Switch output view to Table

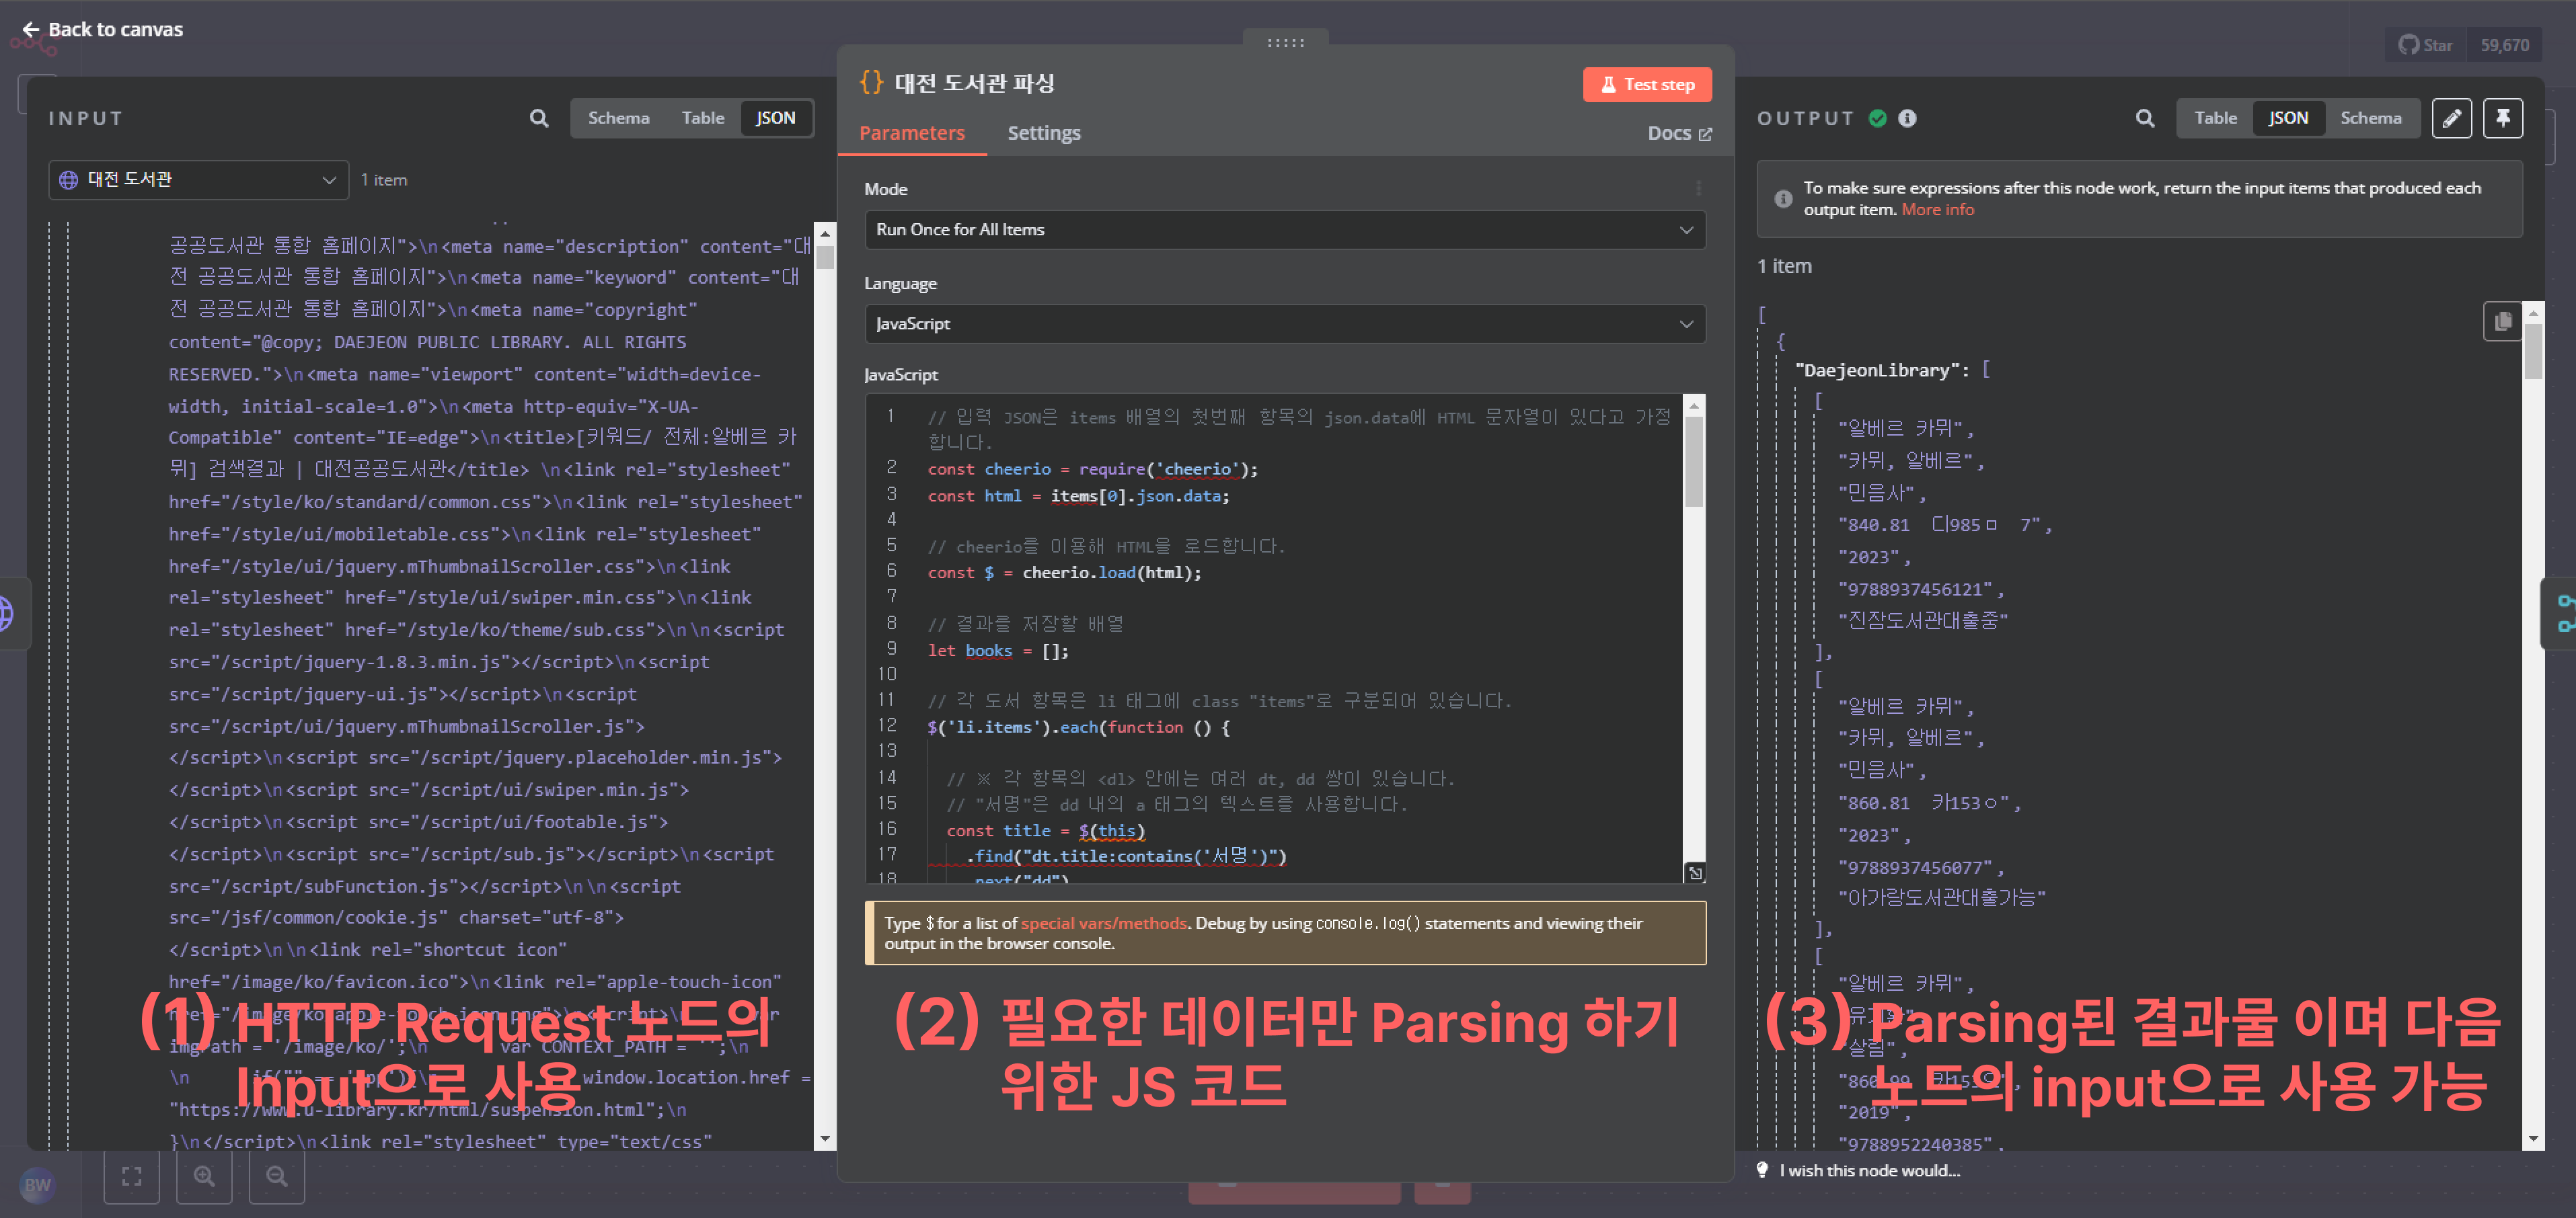point(2215,118)
